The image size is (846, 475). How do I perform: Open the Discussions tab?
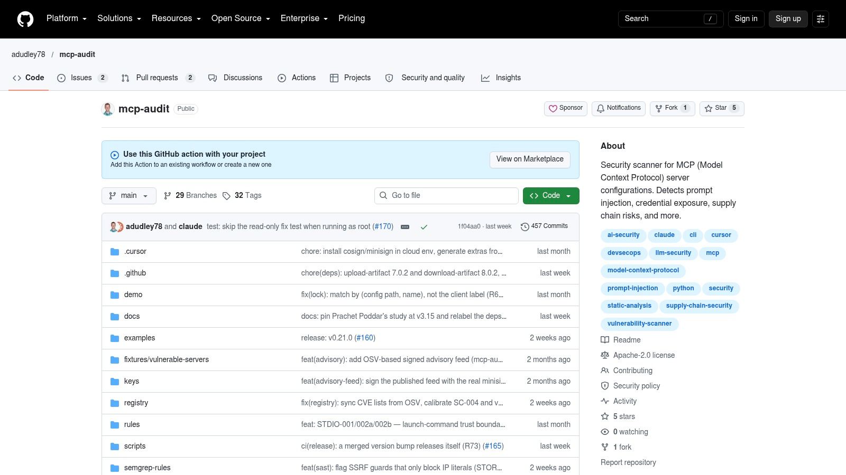tap(235, 78)
